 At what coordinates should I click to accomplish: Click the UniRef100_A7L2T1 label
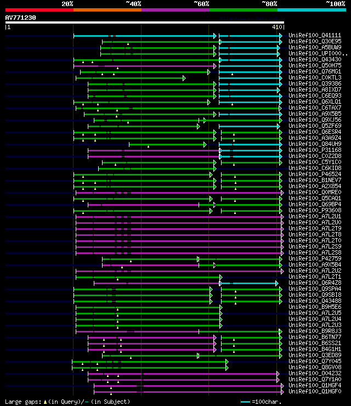(315, 277)
